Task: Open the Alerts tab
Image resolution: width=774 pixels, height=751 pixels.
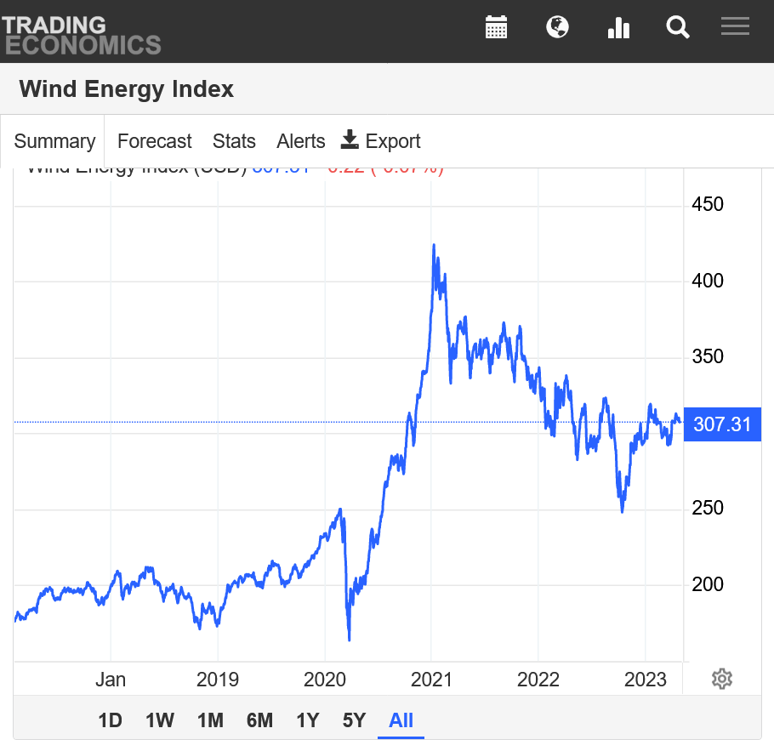Action: pos(300,141)
